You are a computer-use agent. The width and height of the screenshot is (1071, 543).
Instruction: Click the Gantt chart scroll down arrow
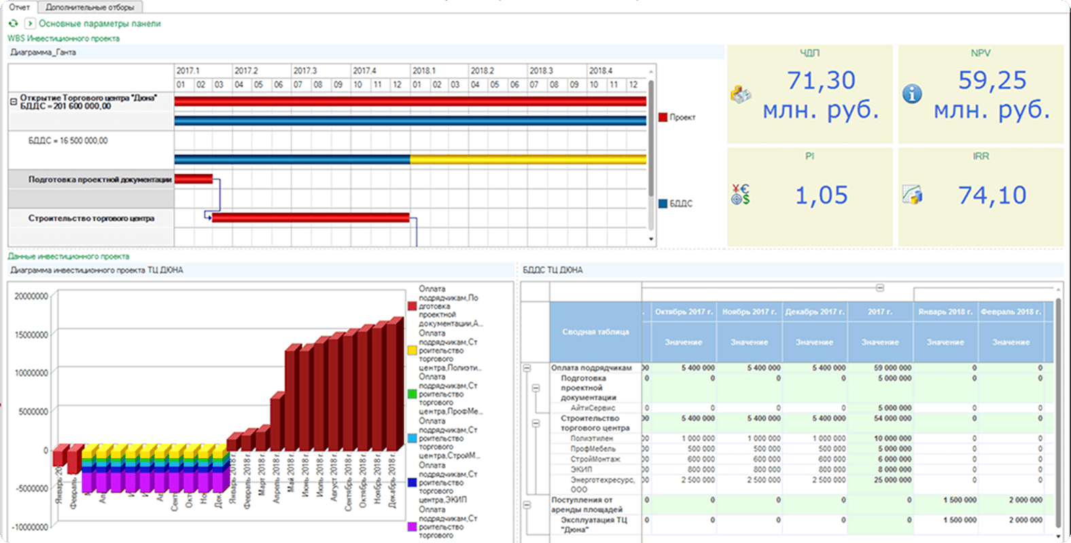(651, 239)
